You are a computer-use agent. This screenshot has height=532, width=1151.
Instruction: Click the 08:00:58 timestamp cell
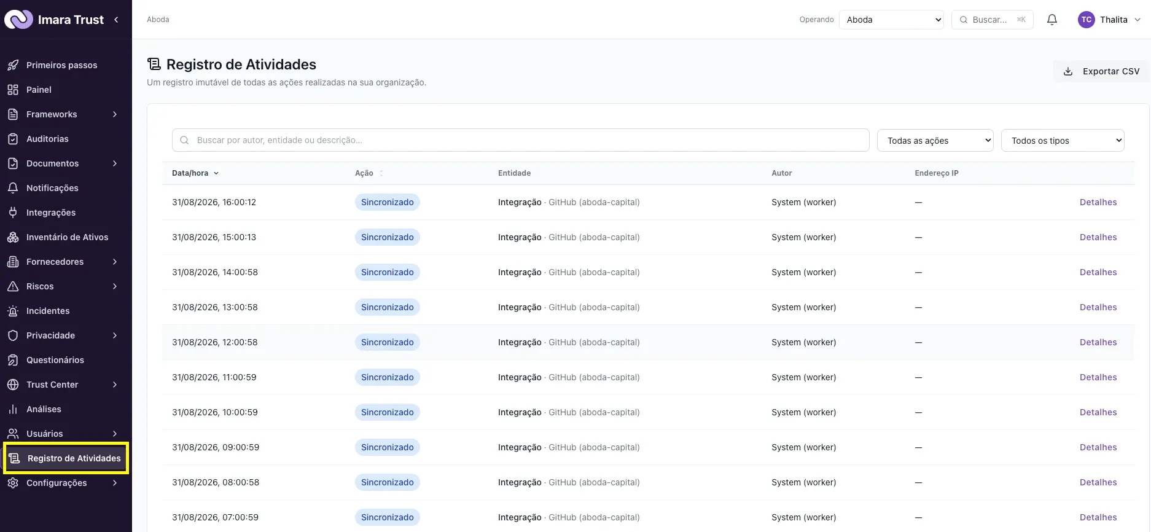(x=216, y=482)
